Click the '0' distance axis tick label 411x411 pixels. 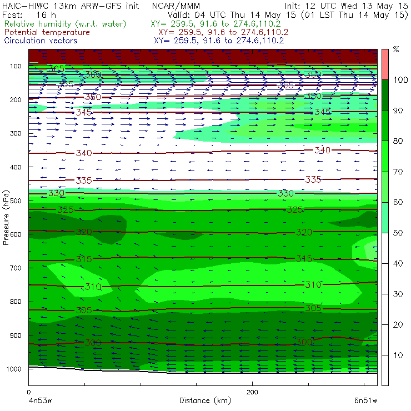pyautogui.click(x=28, y=392)
